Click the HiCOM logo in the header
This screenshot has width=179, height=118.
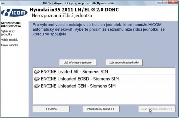(x=14, y=13)
